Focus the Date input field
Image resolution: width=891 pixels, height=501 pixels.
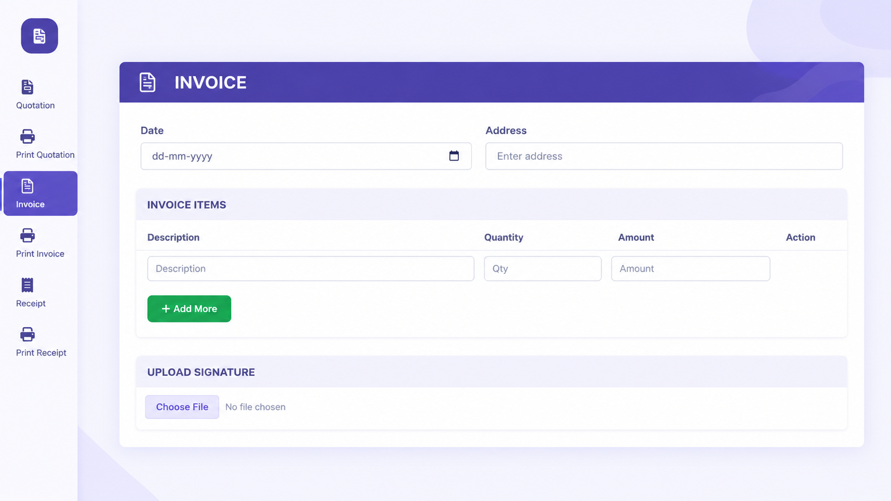(x=306, y=156)
